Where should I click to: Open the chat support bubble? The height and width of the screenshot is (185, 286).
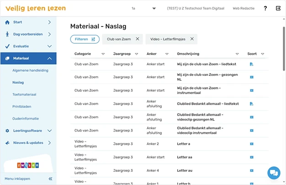274,173
